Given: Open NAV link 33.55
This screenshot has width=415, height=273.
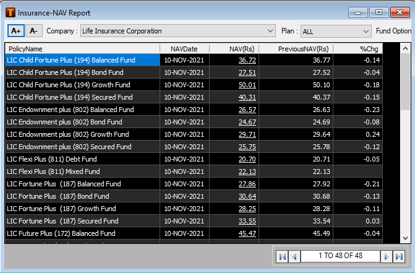Looking at the screenshot, I should pyautogui.click(x=247, y=221).
